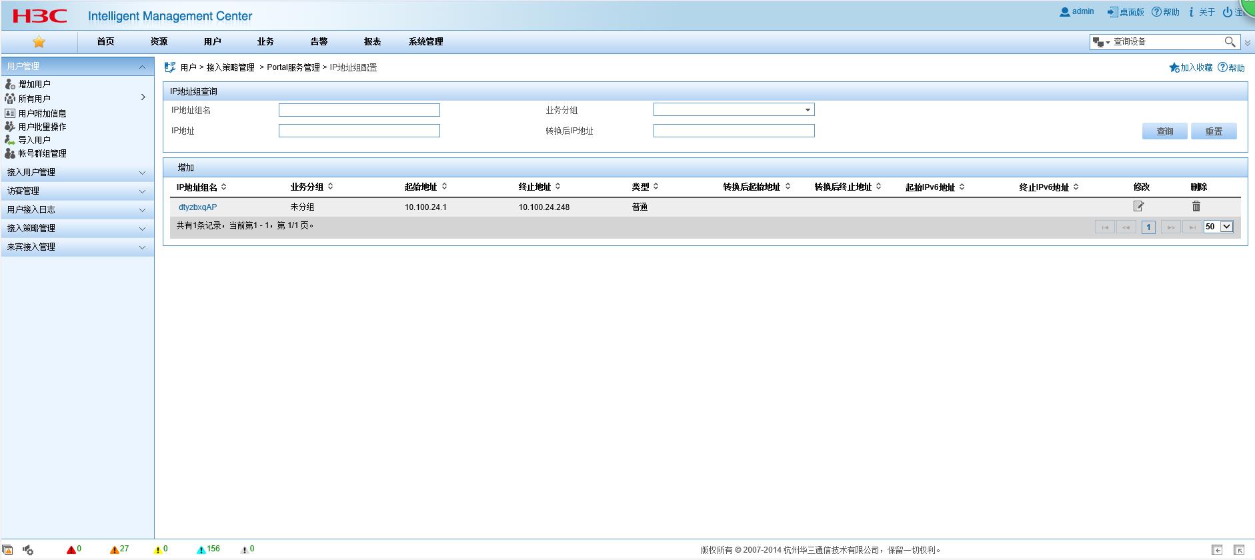Image resolution: width=1255 pixels, height=560 pixels.
Task: Expand the 接入策略管理 sidebar section
Action: [x=77, y=228]
